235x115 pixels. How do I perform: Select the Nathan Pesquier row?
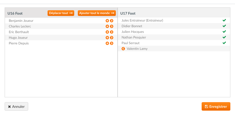[174, 37]
